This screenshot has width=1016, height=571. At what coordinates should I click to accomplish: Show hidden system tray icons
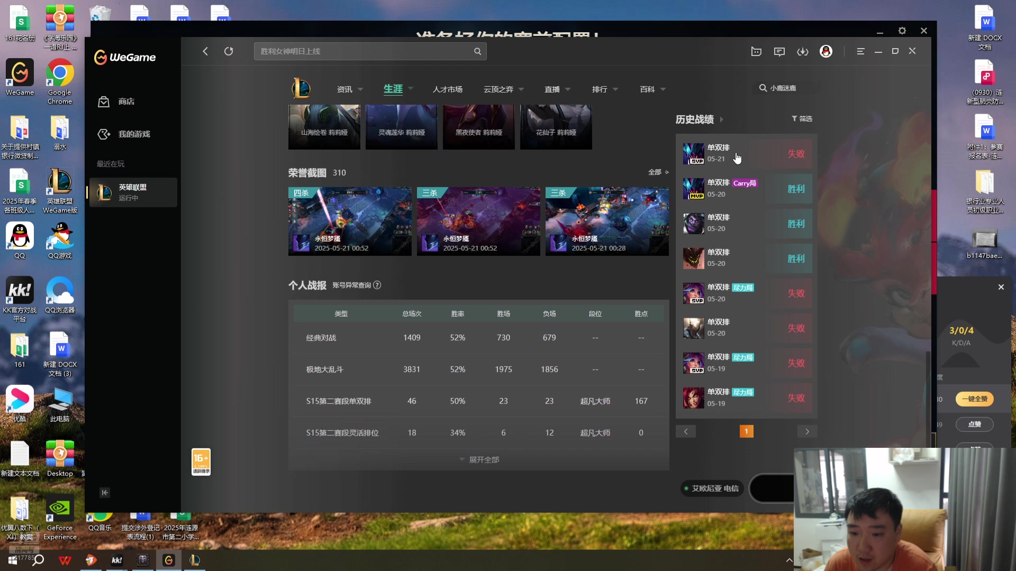[789, 560]
